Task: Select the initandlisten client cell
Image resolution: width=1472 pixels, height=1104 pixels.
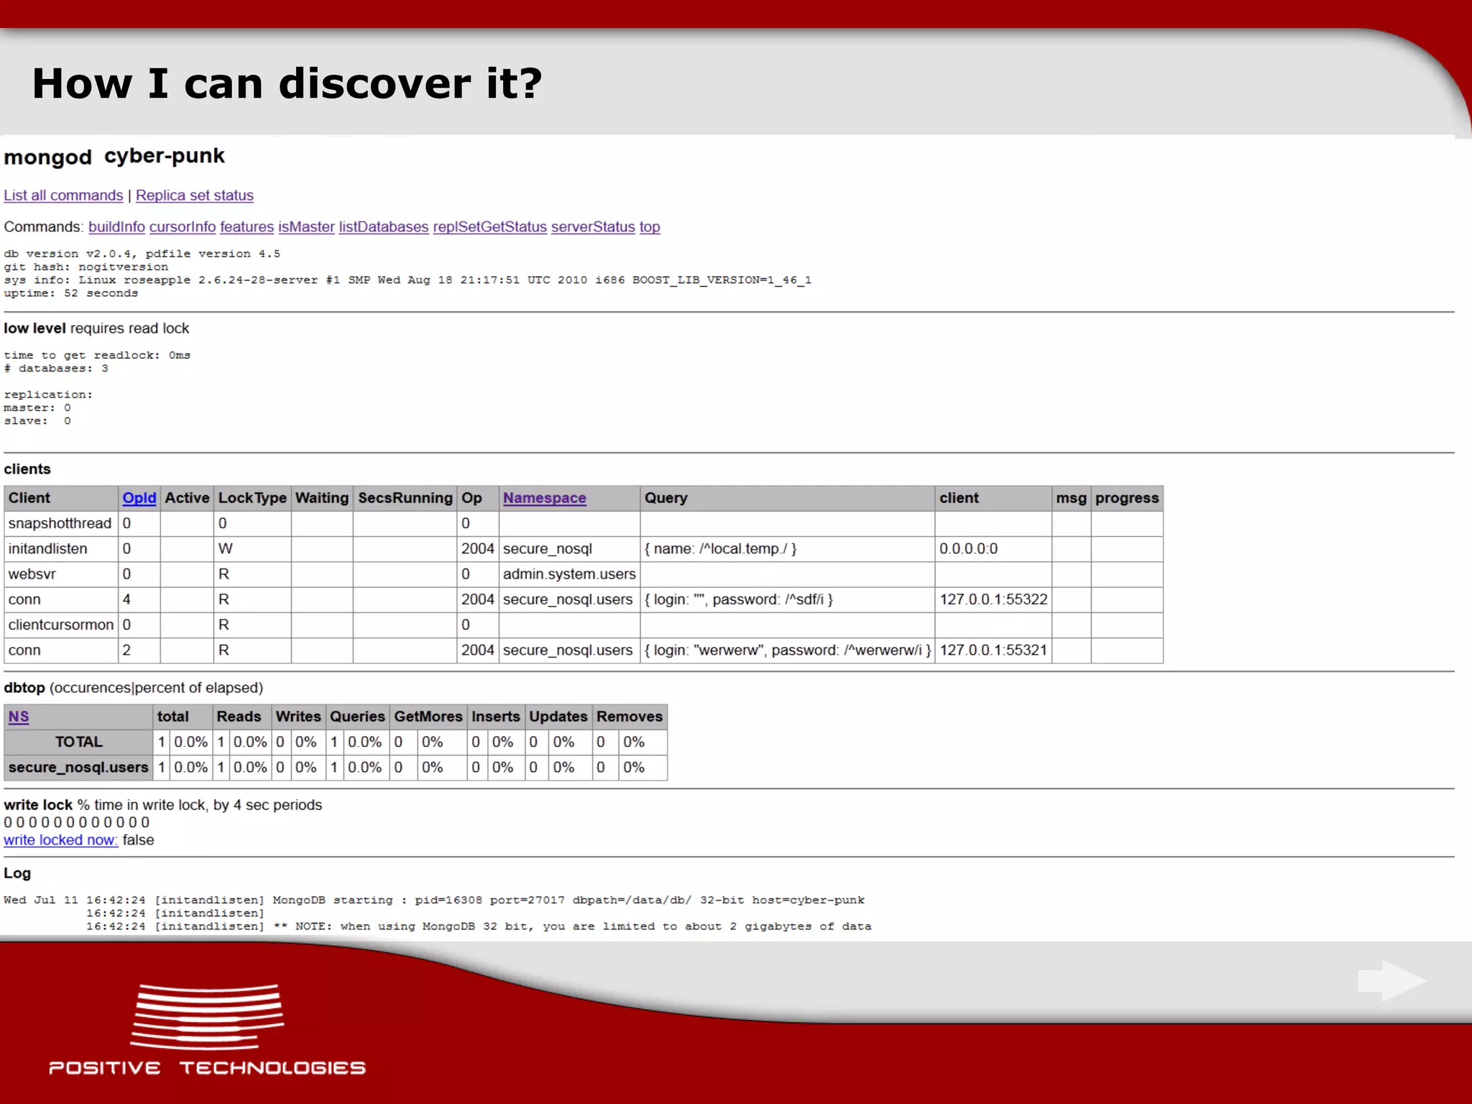Action: (60, 549)
